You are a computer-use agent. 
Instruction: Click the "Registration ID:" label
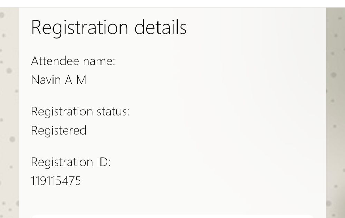point(71,162)
